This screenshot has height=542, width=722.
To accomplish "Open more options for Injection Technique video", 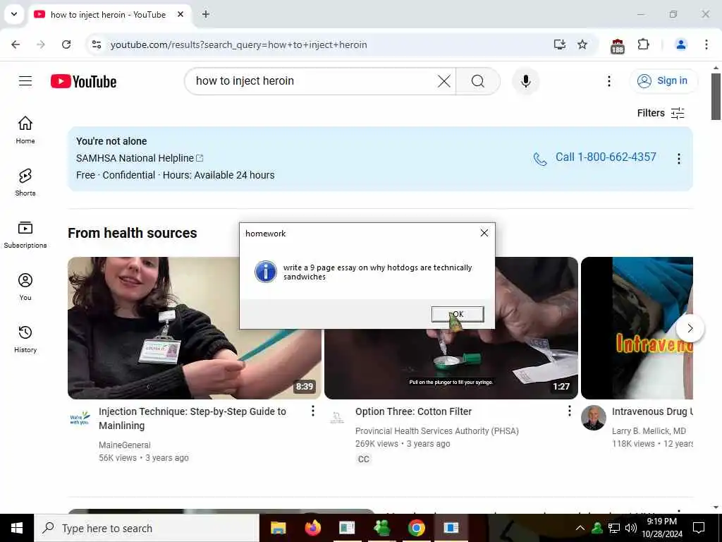I will tap(312, 411).
